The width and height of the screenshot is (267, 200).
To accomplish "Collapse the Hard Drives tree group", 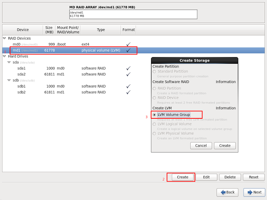I will (5, 56).
